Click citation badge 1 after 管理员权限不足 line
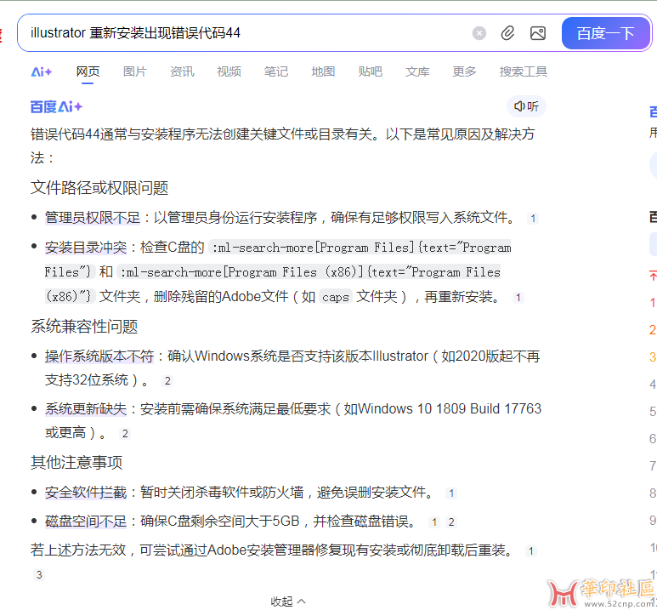657x610 pixels. pos(533,219)
